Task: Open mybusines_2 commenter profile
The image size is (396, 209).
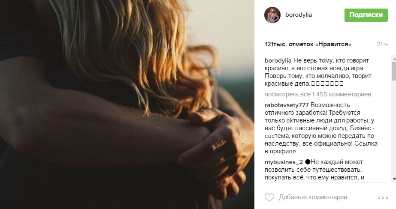Action: tap(284, 162)
